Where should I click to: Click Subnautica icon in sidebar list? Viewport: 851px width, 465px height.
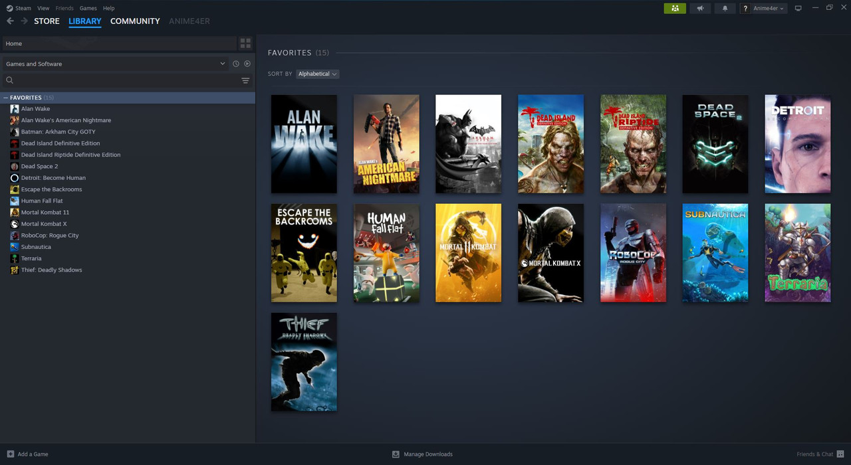tap(15, 247)
